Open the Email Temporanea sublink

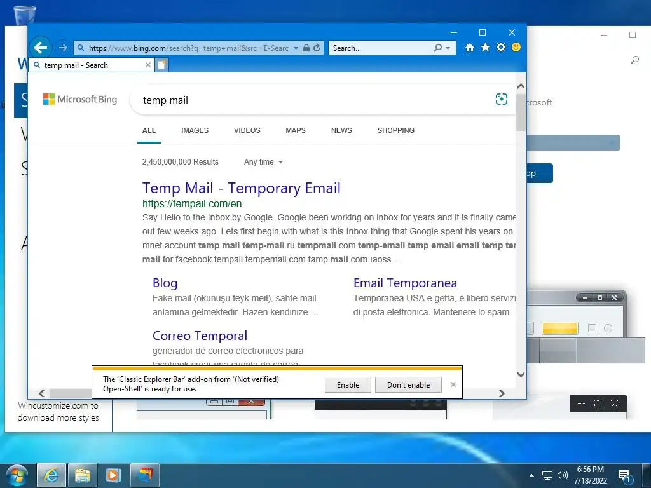(x=405, y=283)
